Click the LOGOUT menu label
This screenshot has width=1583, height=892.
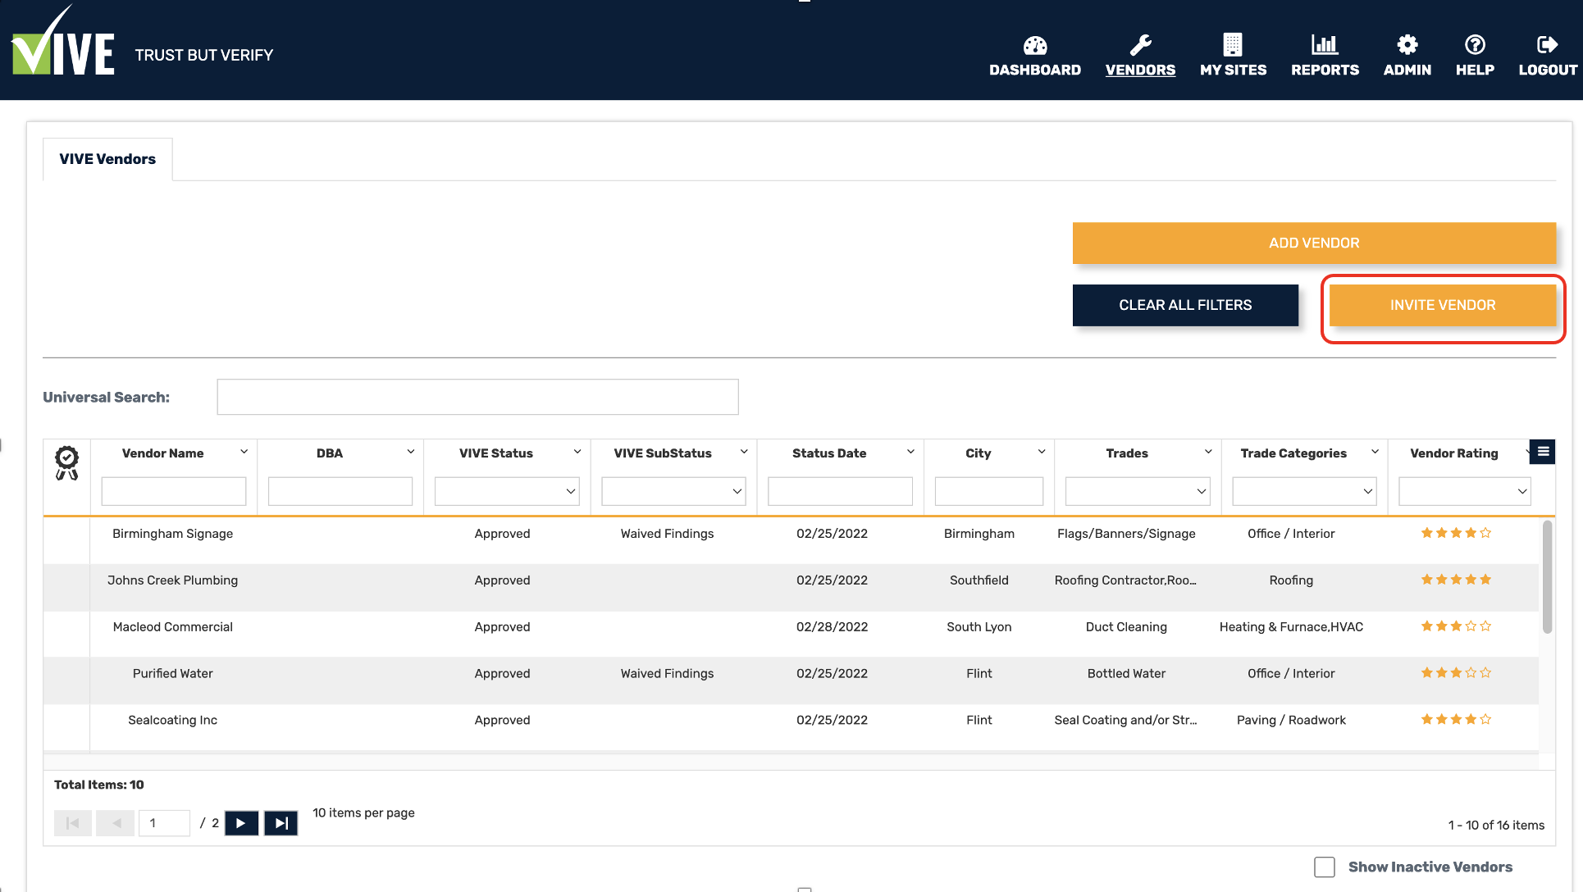tap(1547, 71)
